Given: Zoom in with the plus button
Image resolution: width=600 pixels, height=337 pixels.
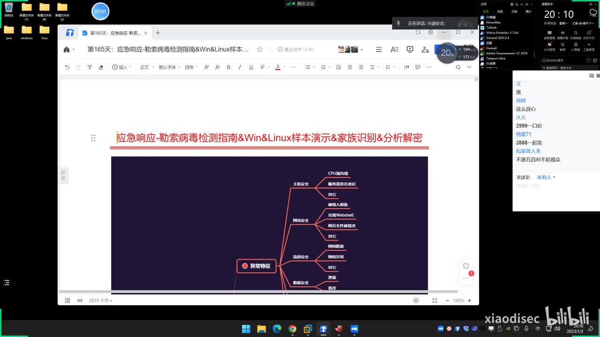Looking at the screenshot, I should pos(469,300).
